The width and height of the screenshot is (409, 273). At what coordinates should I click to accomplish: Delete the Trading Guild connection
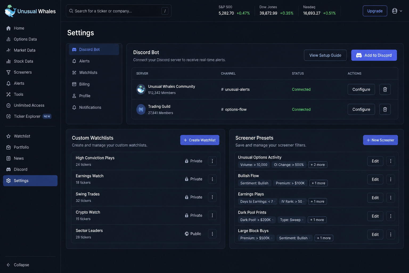pos(385,109)
